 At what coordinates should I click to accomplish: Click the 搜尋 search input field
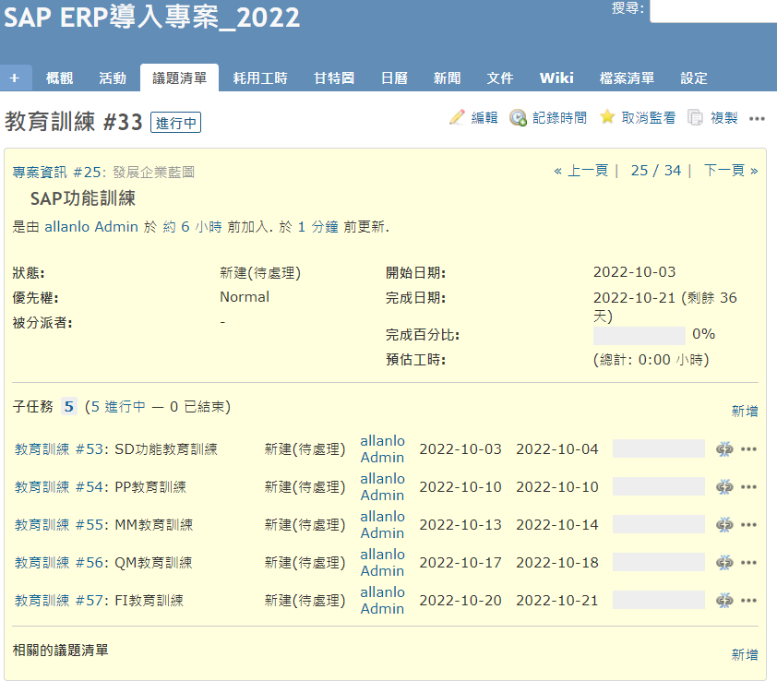coord(713,10)
